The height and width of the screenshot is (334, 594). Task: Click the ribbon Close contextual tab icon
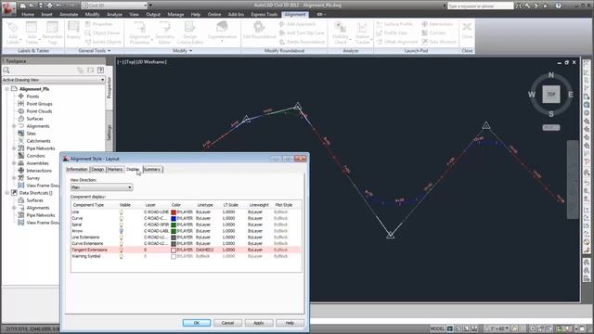[x=467, y=31]
